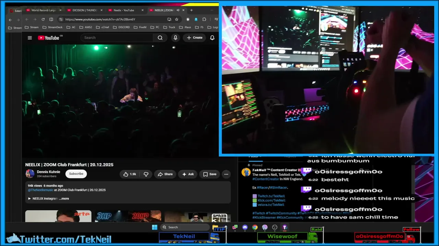Open the cChief bookmarks folder

[103, 27]
